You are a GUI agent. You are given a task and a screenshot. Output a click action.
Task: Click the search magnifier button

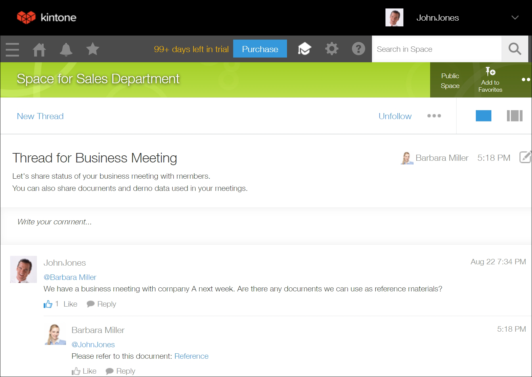514,49
